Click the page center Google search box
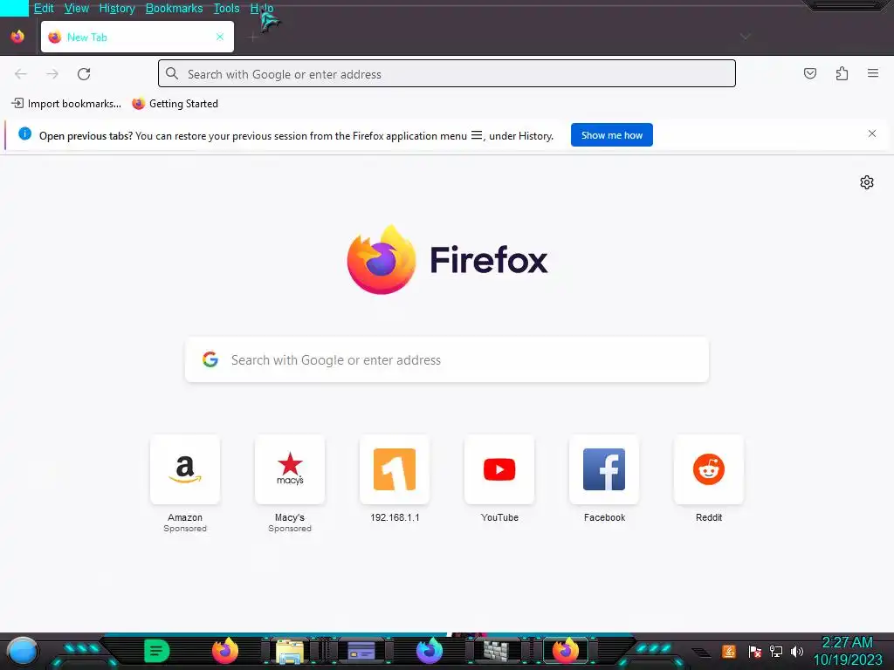The height and width of the screenshot is (670, 894). pyautogui.click(x=446, y=359)
